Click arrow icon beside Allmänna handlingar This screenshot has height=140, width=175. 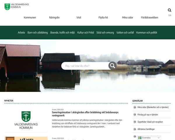[x=135, y=129]
